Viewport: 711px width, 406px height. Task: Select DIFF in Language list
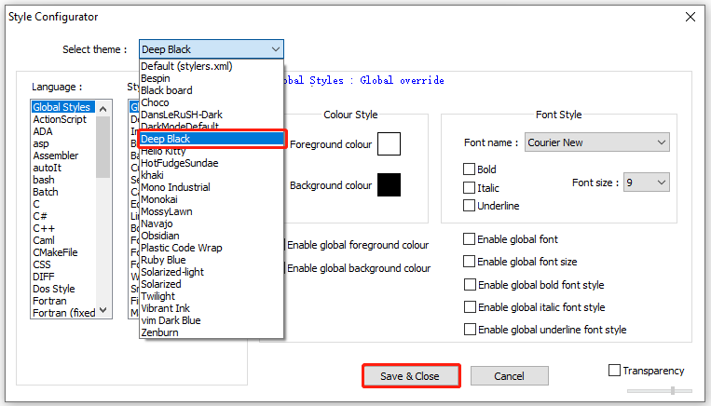tap(63, 277)
